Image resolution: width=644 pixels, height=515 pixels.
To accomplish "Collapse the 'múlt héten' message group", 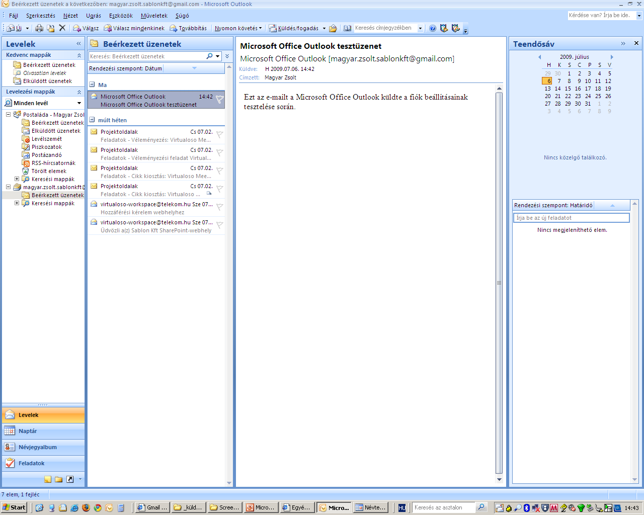I will [92, 120].
